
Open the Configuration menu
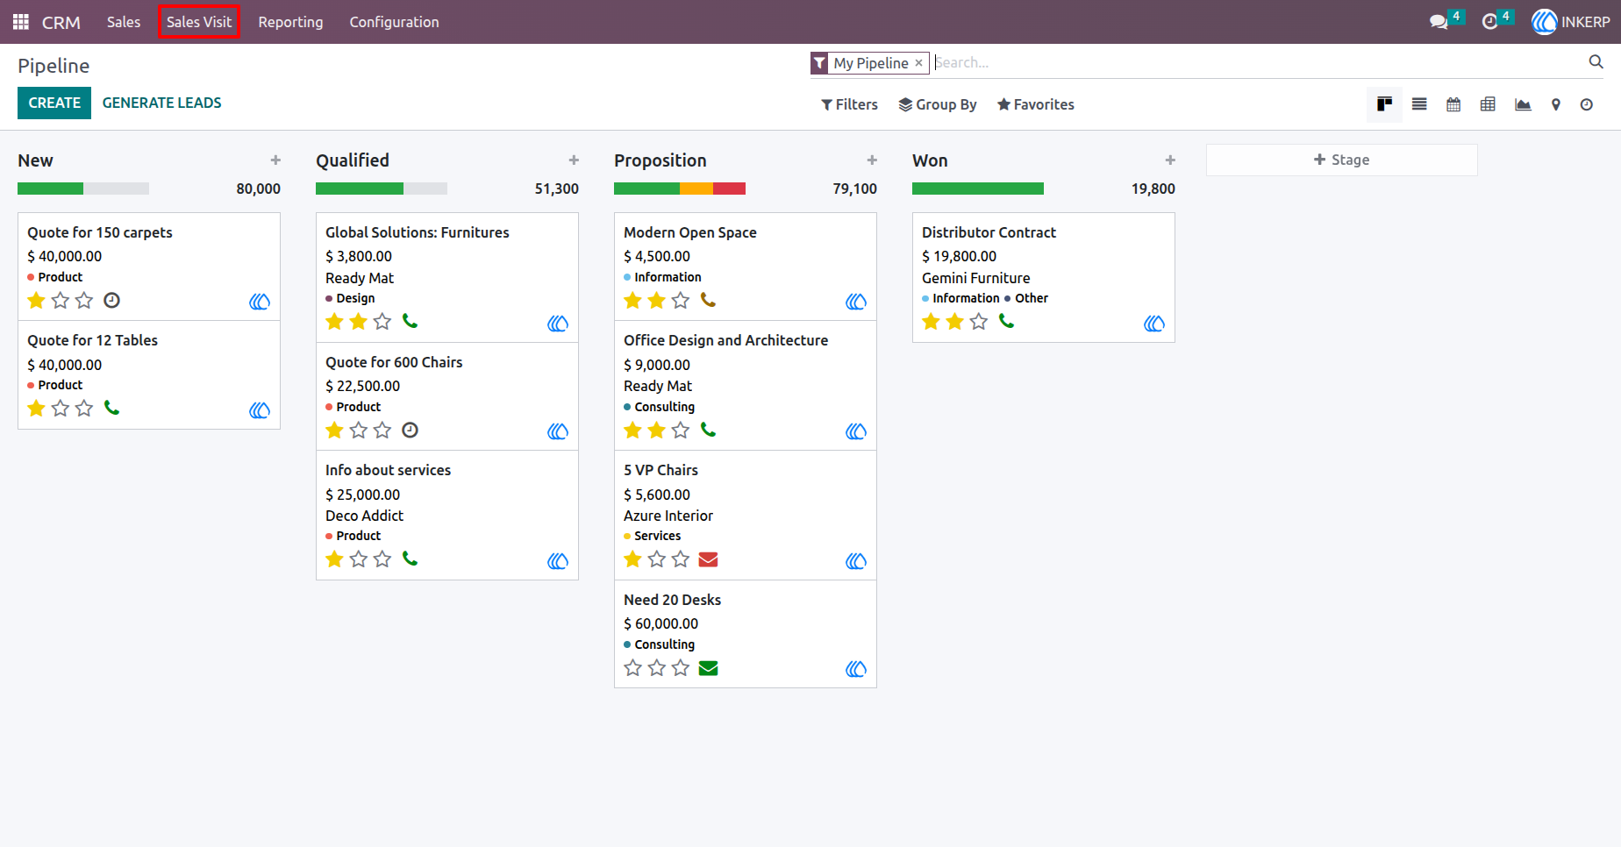click(394, 22)
